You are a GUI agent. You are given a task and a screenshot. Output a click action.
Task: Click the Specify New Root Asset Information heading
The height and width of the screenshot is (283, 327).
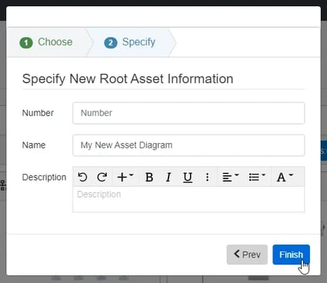(x=128, y=78)
